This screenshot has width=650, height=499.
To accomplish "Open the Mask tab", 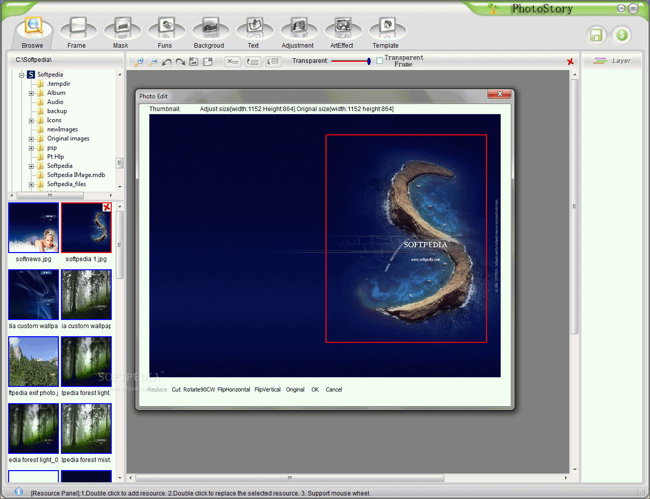I will [121, 33].
